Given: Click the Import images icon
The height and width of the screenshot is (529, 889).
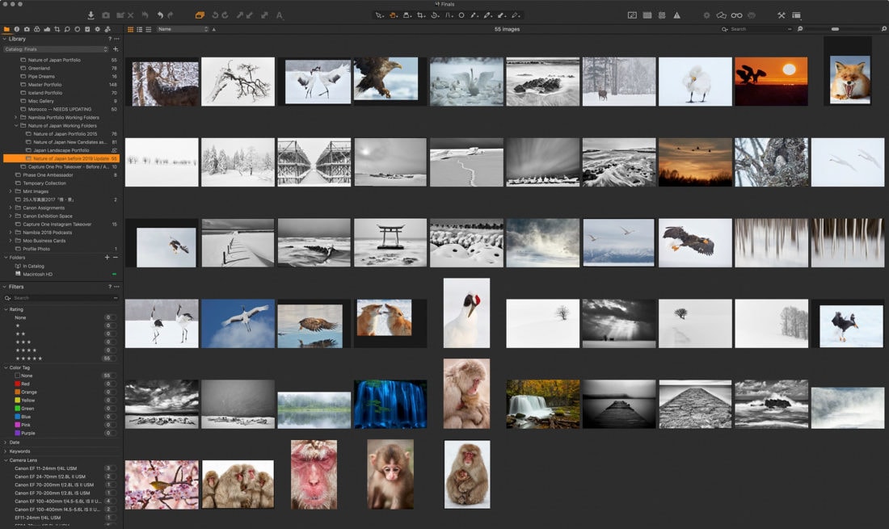Looking at the screenshot, I should coord(91,15).
